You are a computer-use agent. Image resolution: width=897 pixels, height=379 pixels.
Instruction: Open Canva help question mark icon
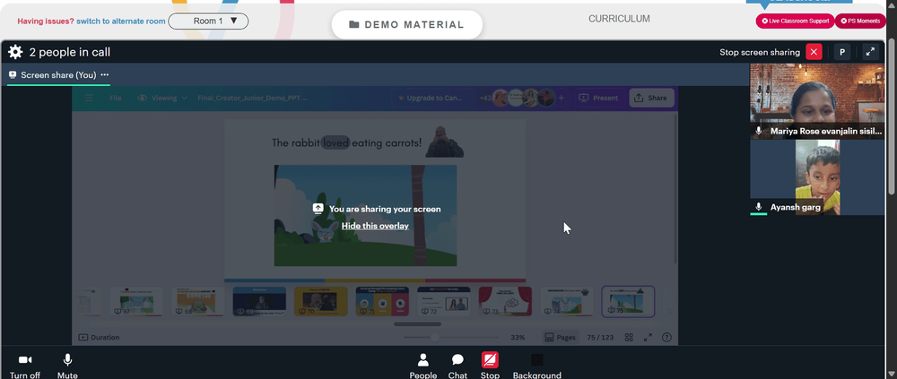[666, 337]
